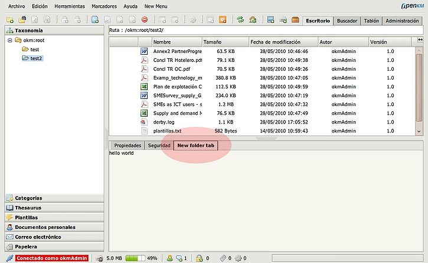The width and height of the screenshot is (428, 263).
Task: Click the chat bubble status icon
Action: [x=179, y=258]
